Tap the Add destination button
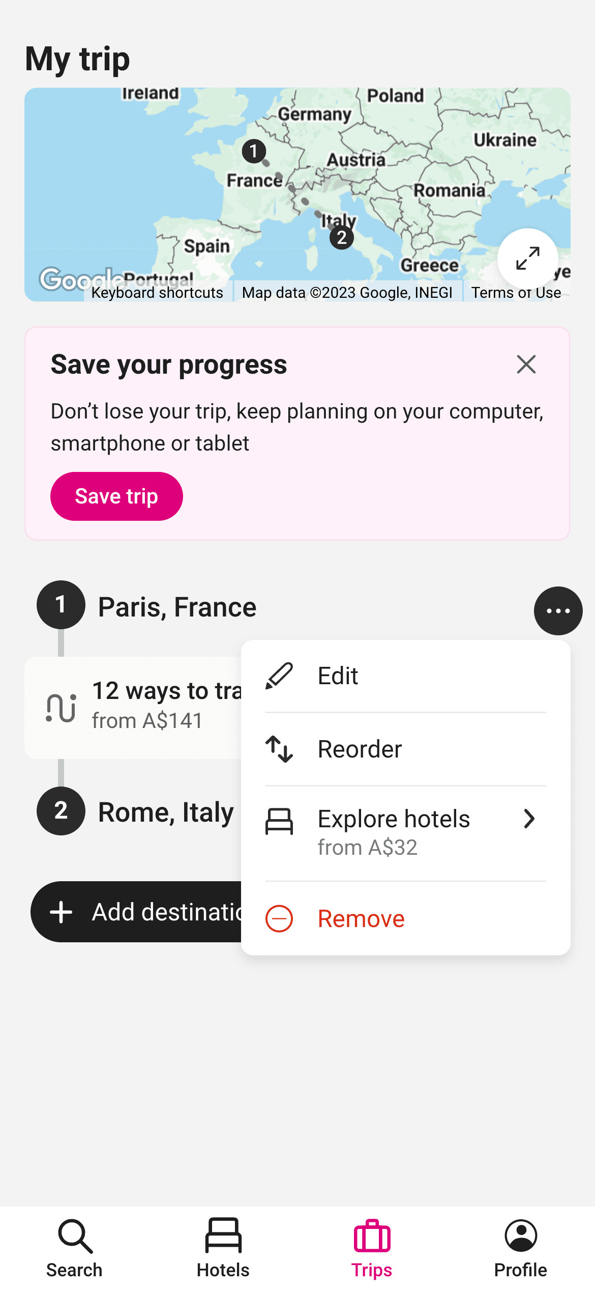 (136, 912)
